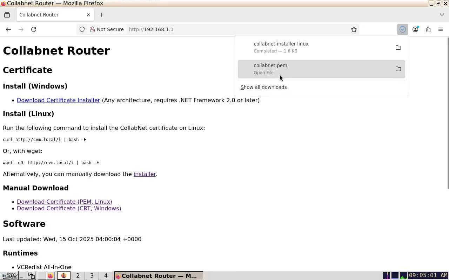Download Certificate (CRT, Windows) link
This screenshot has height=280, width=449.
[x=69, y=208]
